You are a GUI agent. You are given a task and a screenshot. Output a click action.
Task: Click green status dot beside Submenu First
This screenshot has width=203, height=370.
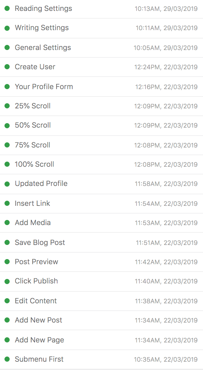[x=7, y=359]
